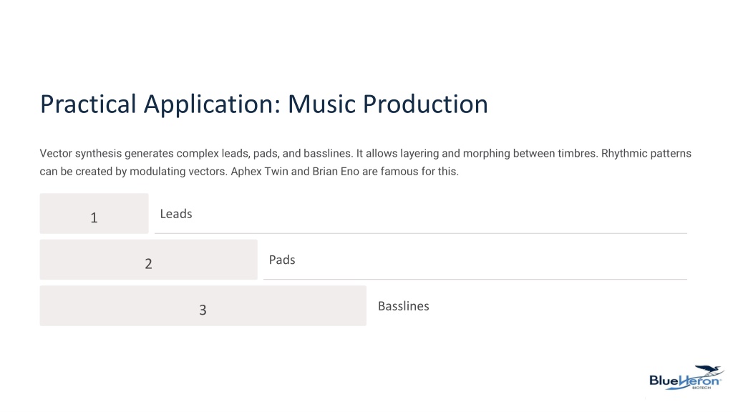Click the Pads label
Image resolution: width=733 pixels, height=412 pixels.
[282, 260]
